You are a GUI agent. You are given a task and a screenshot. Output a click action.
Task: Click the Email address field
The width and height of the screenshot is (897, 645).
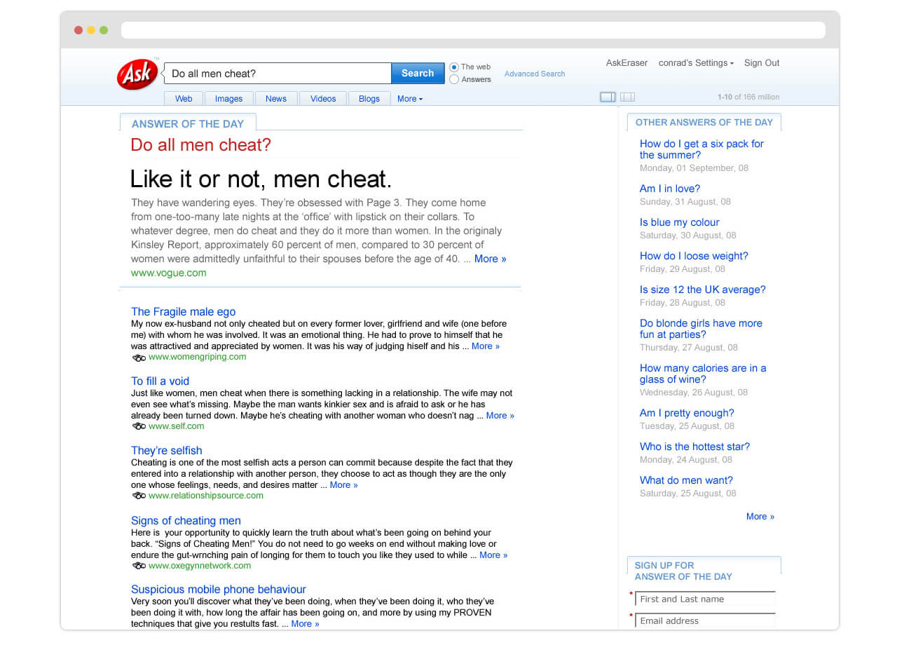(x=705, y=621)
